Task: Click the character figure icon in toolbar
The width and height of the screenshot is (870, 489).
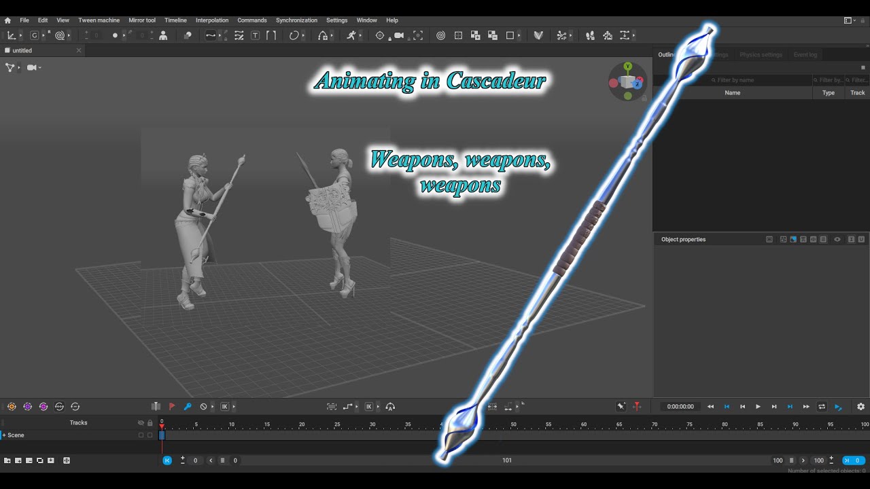Action: [163, 35]
